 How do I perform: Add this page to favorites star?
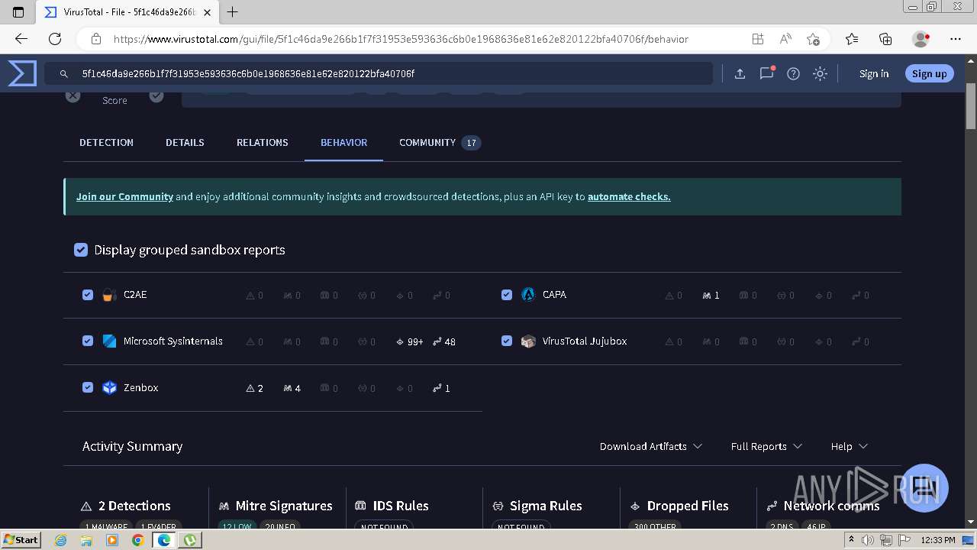click(813, 38)
